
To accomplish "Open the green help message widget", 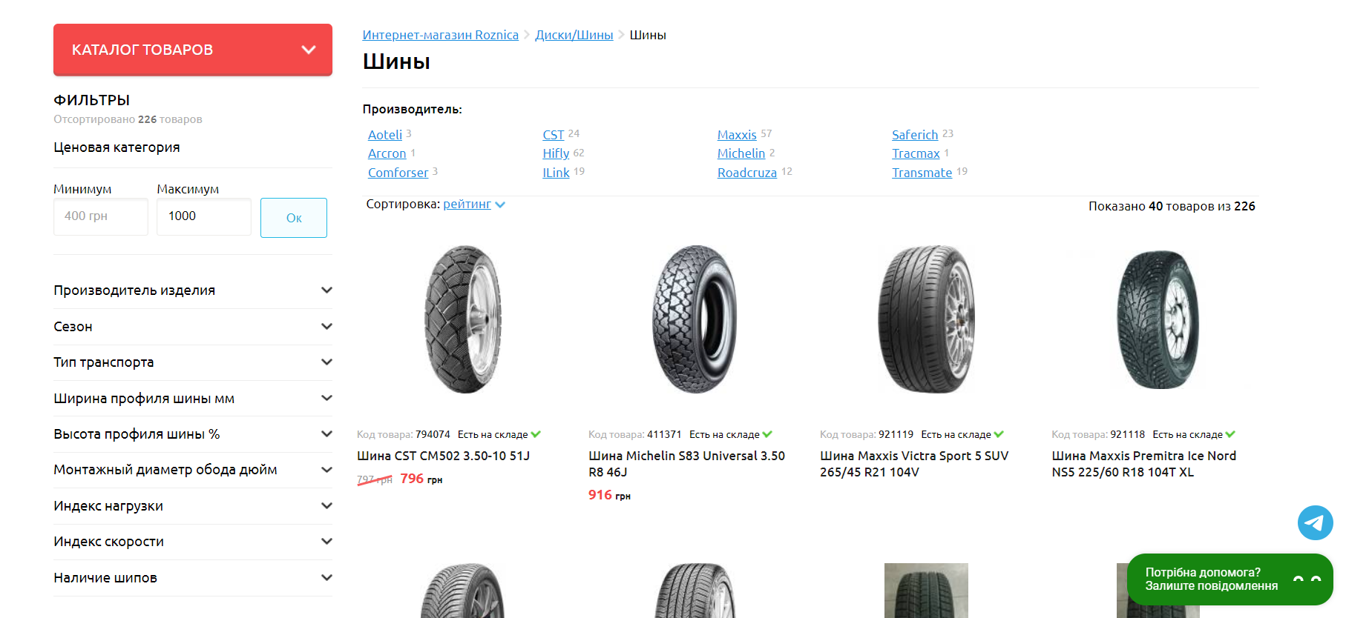I will [x=1230, y=579].
